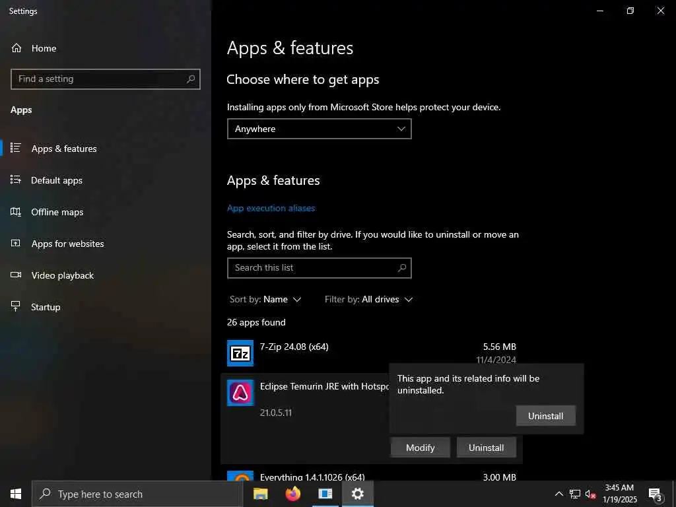This screenshot has height=507, width=676.
Task: Click the Eclipse Temurin JRE app icon
Action: click(240, 393)
